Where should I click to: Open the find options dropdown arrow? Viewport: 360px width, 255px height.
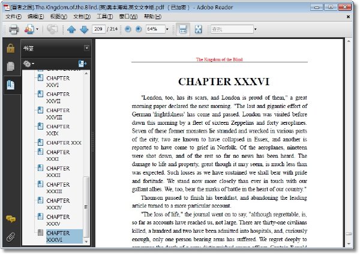point(256,29)
